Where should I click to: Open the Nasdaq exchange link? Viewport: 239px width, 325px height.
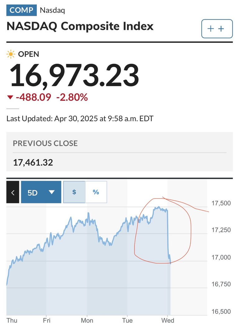point(52,10)
